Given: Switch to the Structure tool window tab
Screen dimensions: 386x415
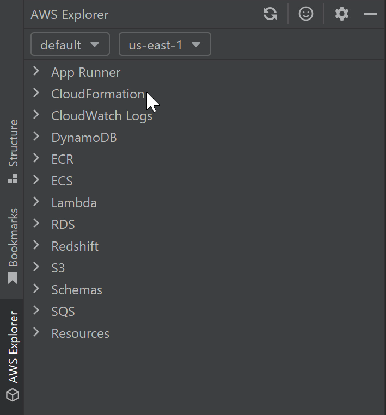Looking at the screenshot, I should click(x=13, y=151).
